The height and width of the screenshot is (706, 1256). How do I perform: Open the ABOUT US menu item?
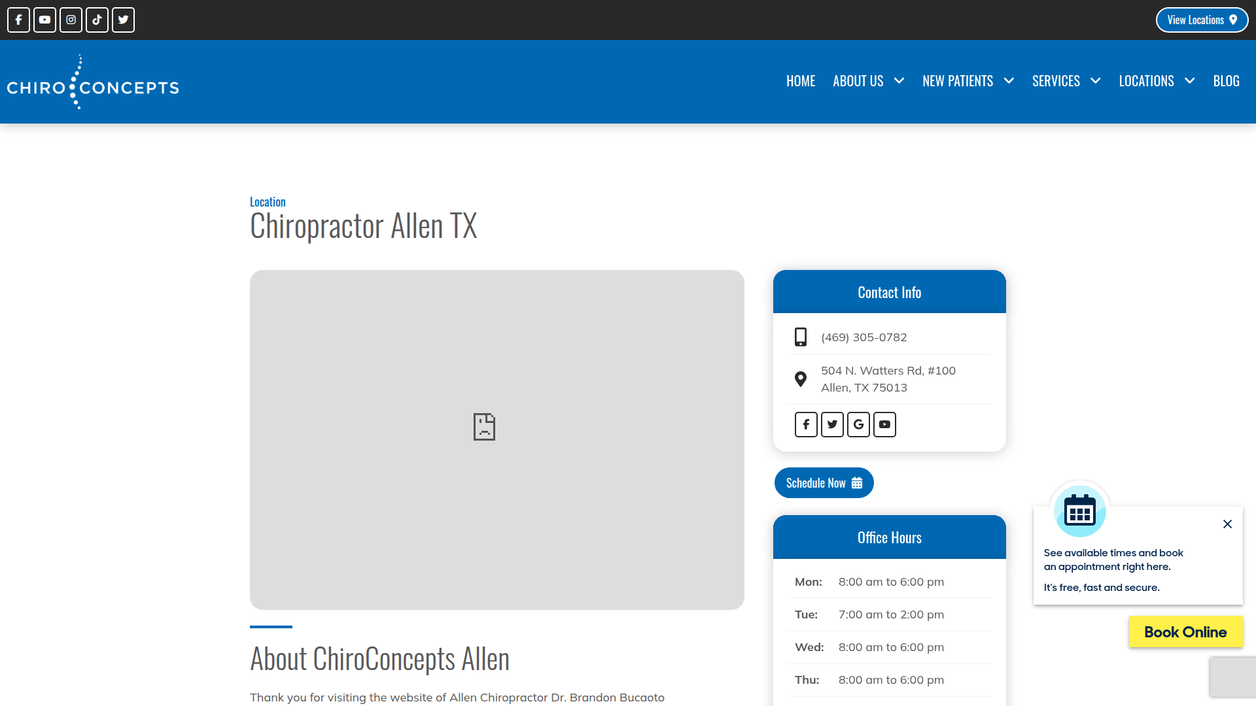[x=858, y=81]
